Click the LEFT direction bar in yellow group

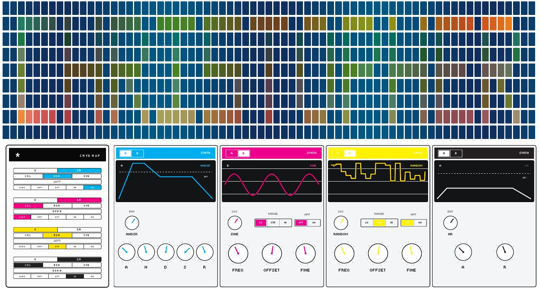click(x=57, y=241)
